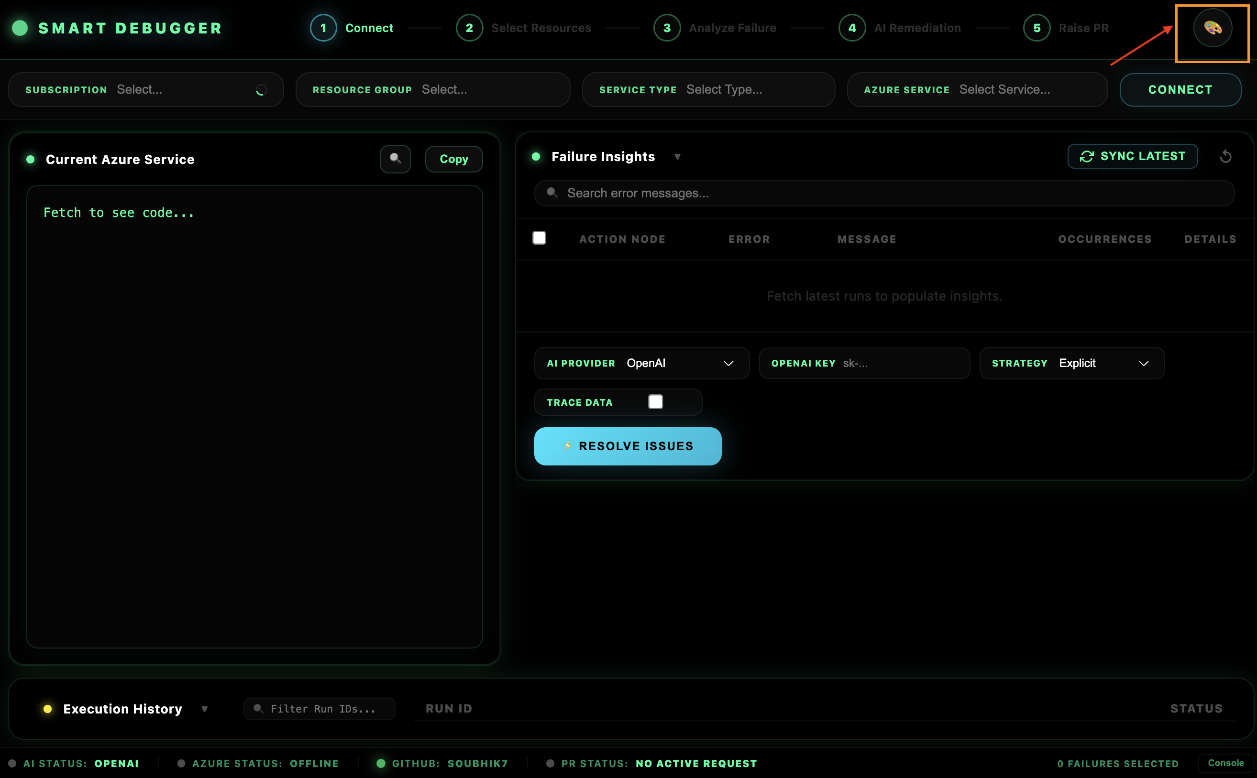This screenshot has width=1257, height=778.
Task: Click the SOUBHIK7 GitHub username
Action: pos(477,764)
